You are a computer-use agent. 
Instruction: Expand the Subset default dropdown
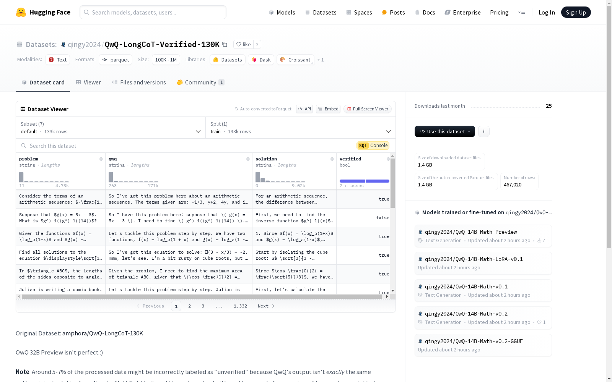(111, 128)
